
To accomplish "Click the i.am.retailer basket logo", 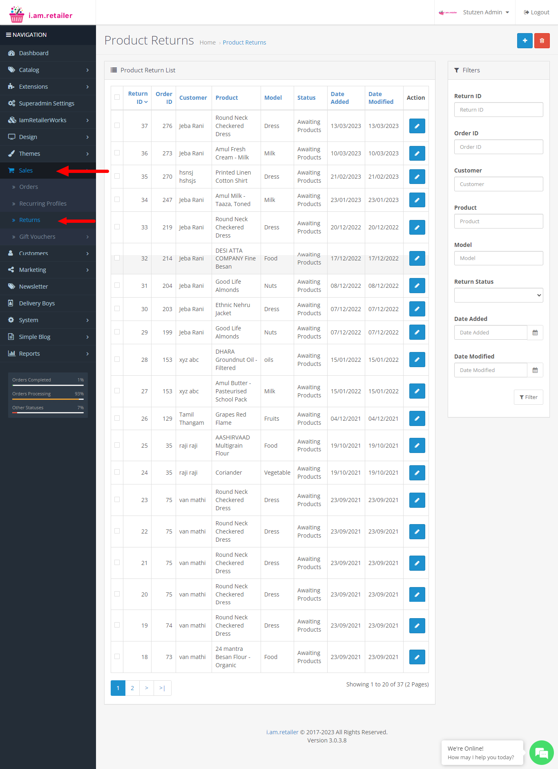I will (17, 14).
